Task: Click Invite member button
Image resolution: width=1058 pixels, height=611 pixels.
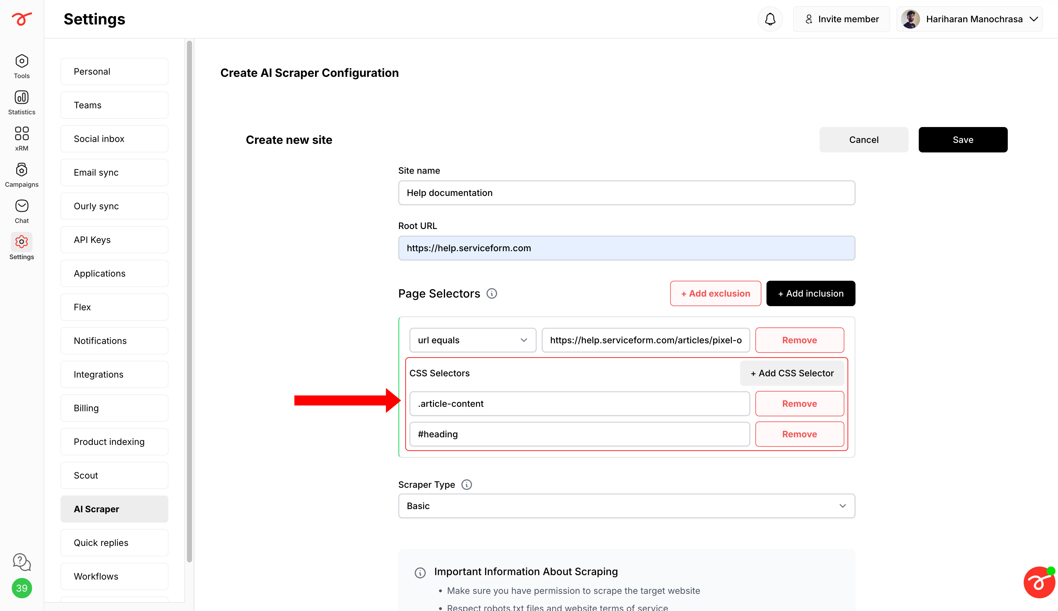Action: (x=842, y=19)
